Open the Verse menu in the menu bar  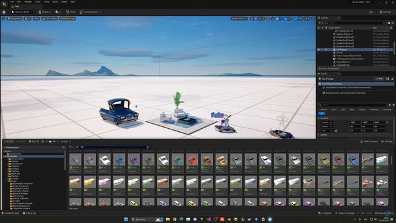click(47, 2)
